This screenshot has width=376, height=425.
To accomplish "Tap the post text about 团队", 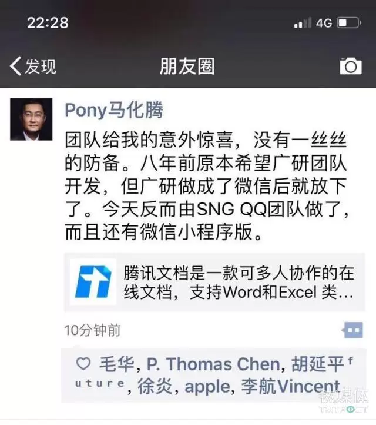I will point(206,186).
